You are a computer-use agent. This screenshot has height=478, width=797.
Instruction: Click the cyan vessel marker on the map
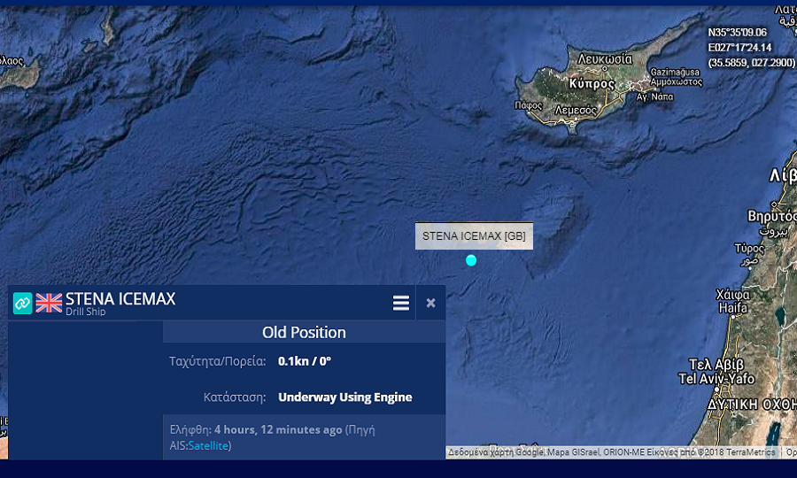[471, 260]
